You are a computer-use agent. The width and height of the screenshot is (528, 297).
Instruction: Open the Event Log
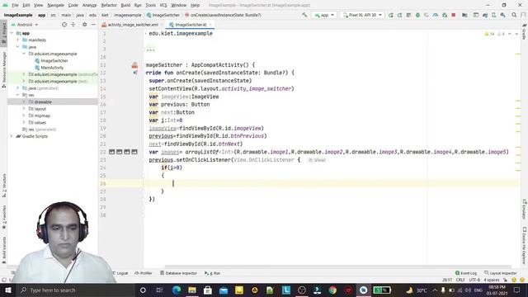pos(466,273)
